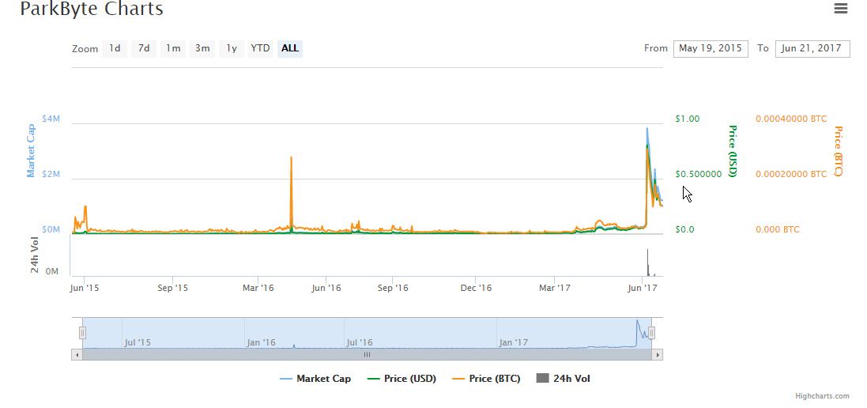The width and height of the screenshot is (867, 408).
Task: Click the $2M market cap axis label
Action: coord(51,174)
